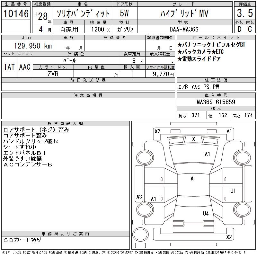Select セールスポイント header label
257x257 pixels.
(x=216, y=38)
